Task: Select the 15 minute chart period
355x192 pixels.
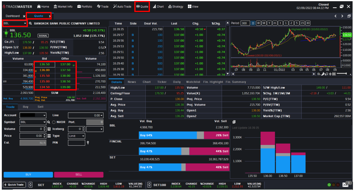Action: tap(302, 23)
